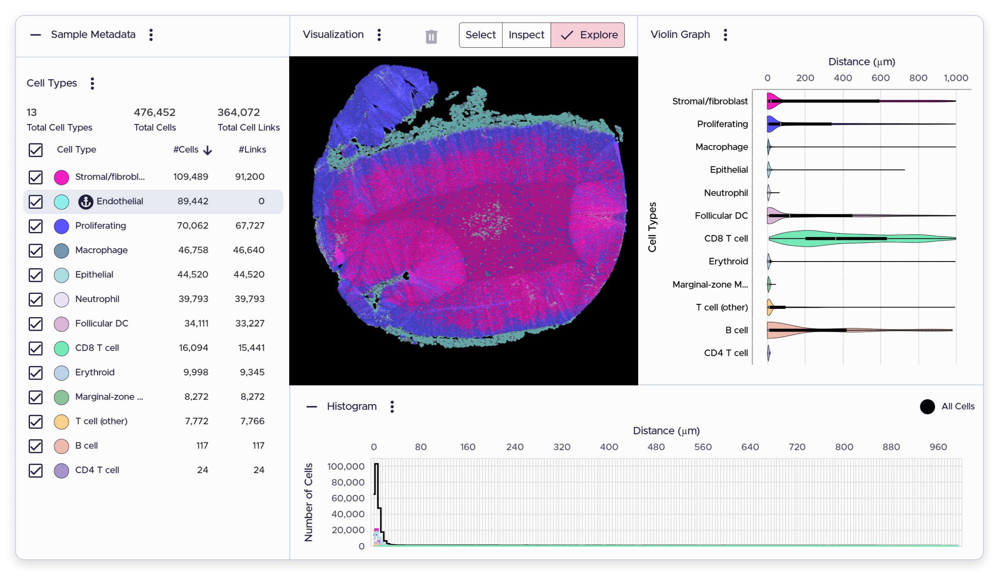Image resolution: width=999 pixels, height=576 pixels.
Task: Switch to Inspect mode
Action: point(526,35)
